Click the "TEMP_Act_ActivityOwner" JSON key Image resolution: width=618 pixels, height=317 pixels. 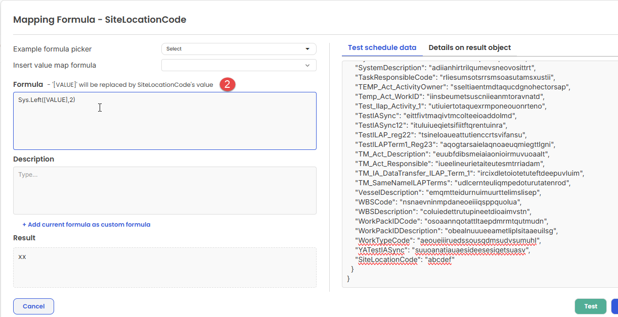coord(402,87)
